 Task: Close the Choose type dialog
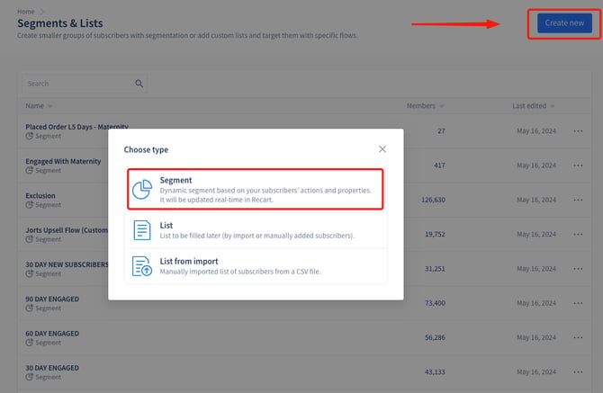(x=382, y=149)
